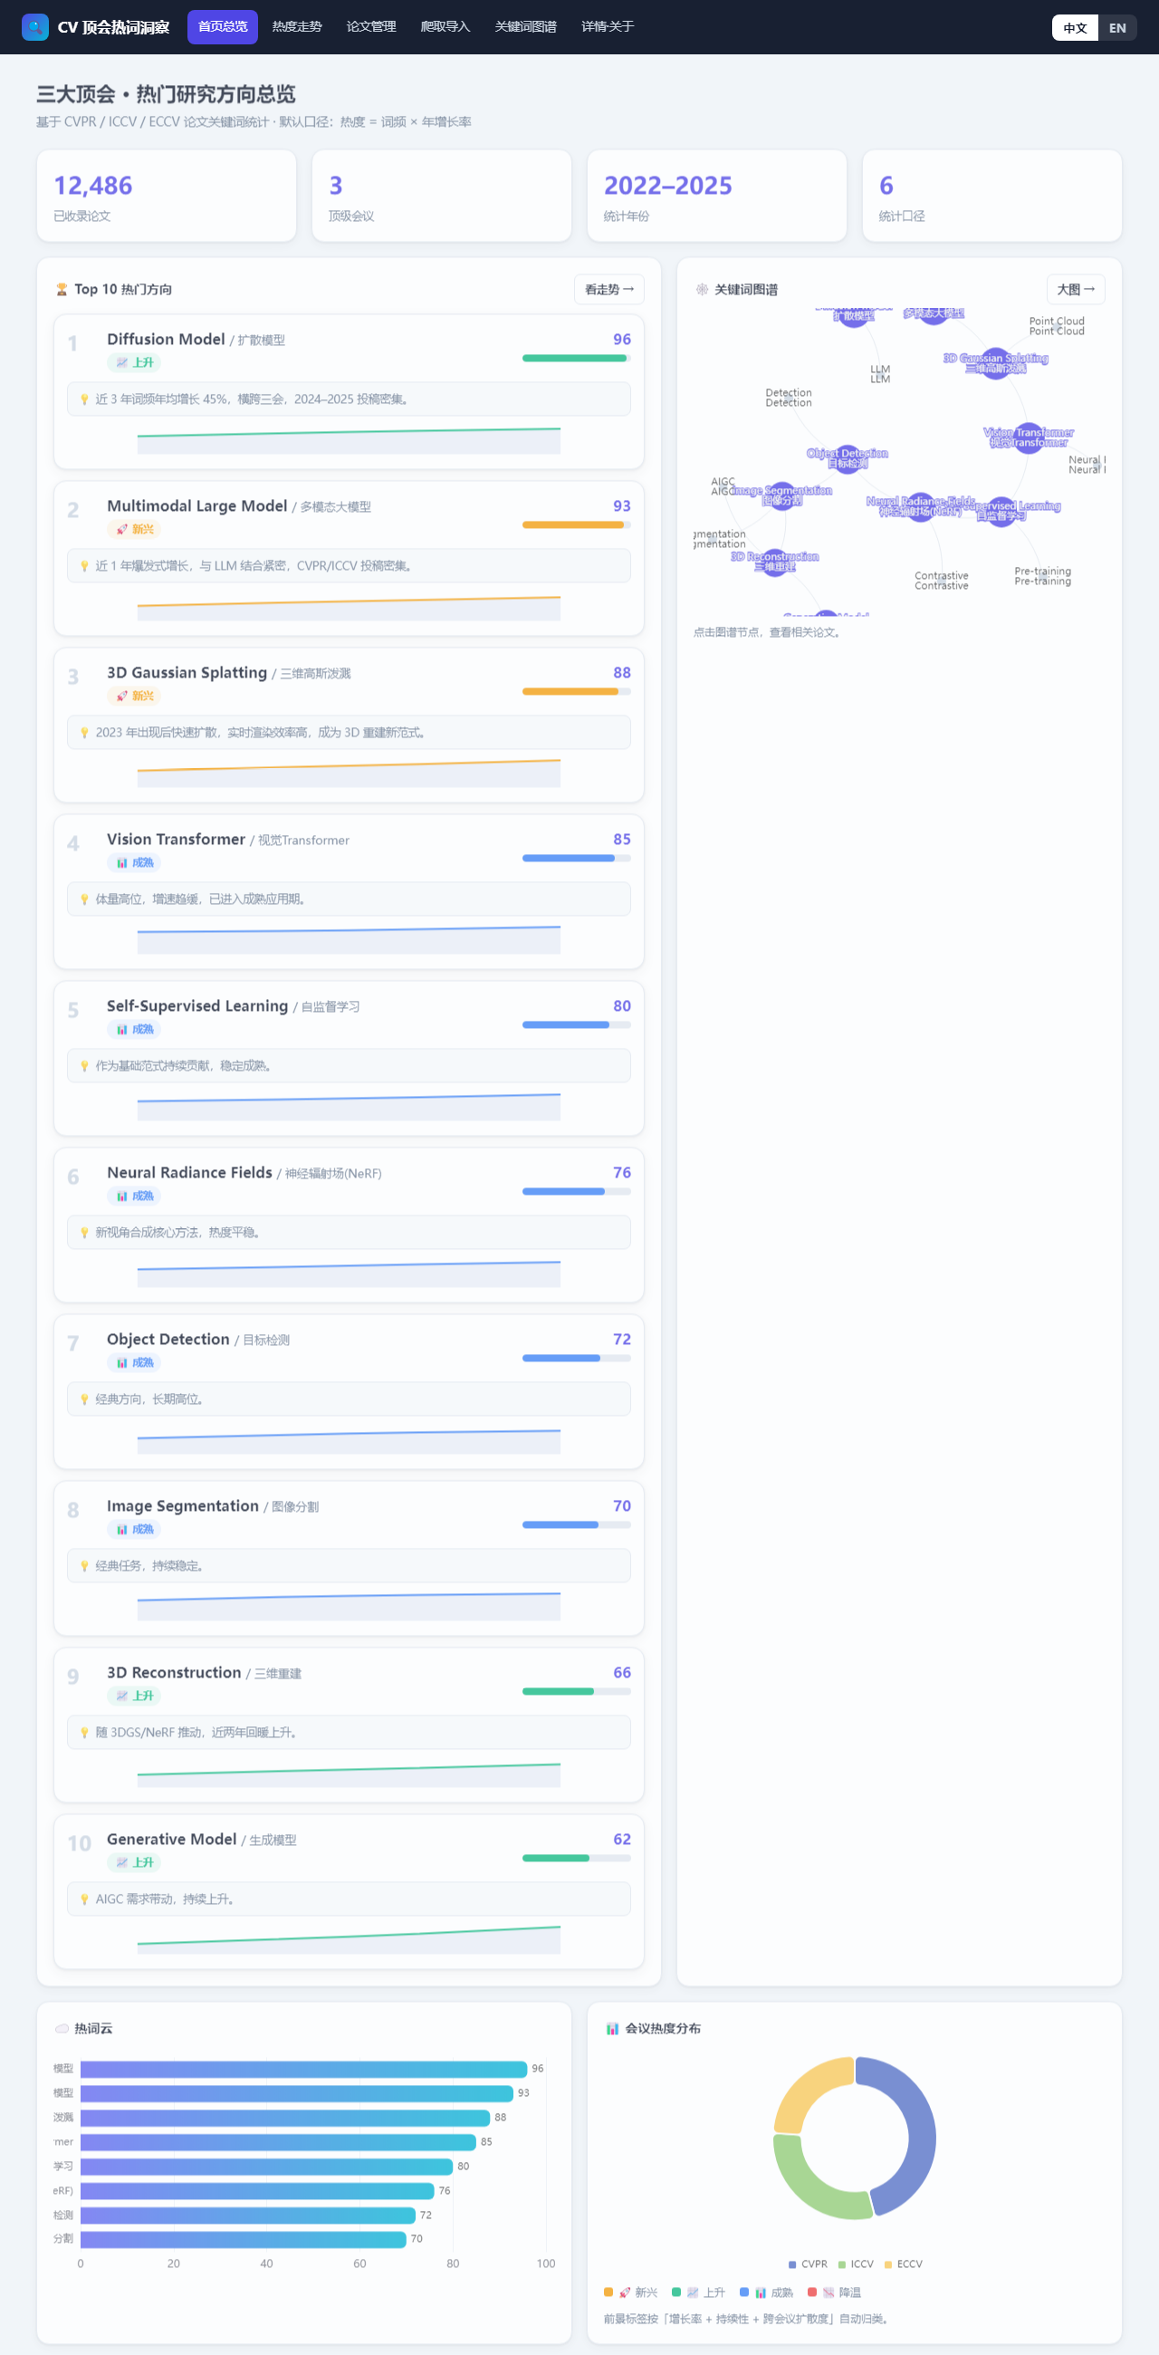Click the graph icon beside 关键词图谱 title
1159x2355 pixels.
702,289
